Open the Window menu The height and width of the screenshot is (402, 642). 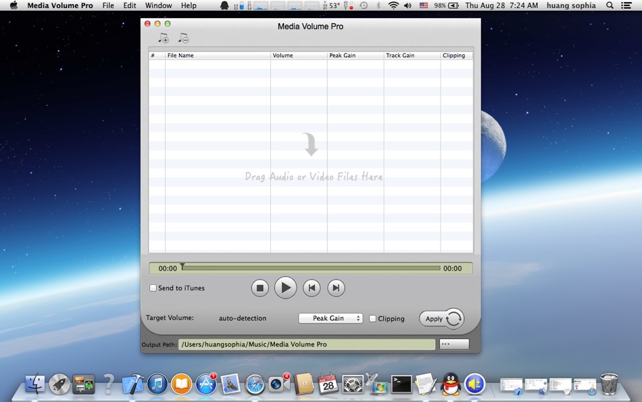(158, 5)
